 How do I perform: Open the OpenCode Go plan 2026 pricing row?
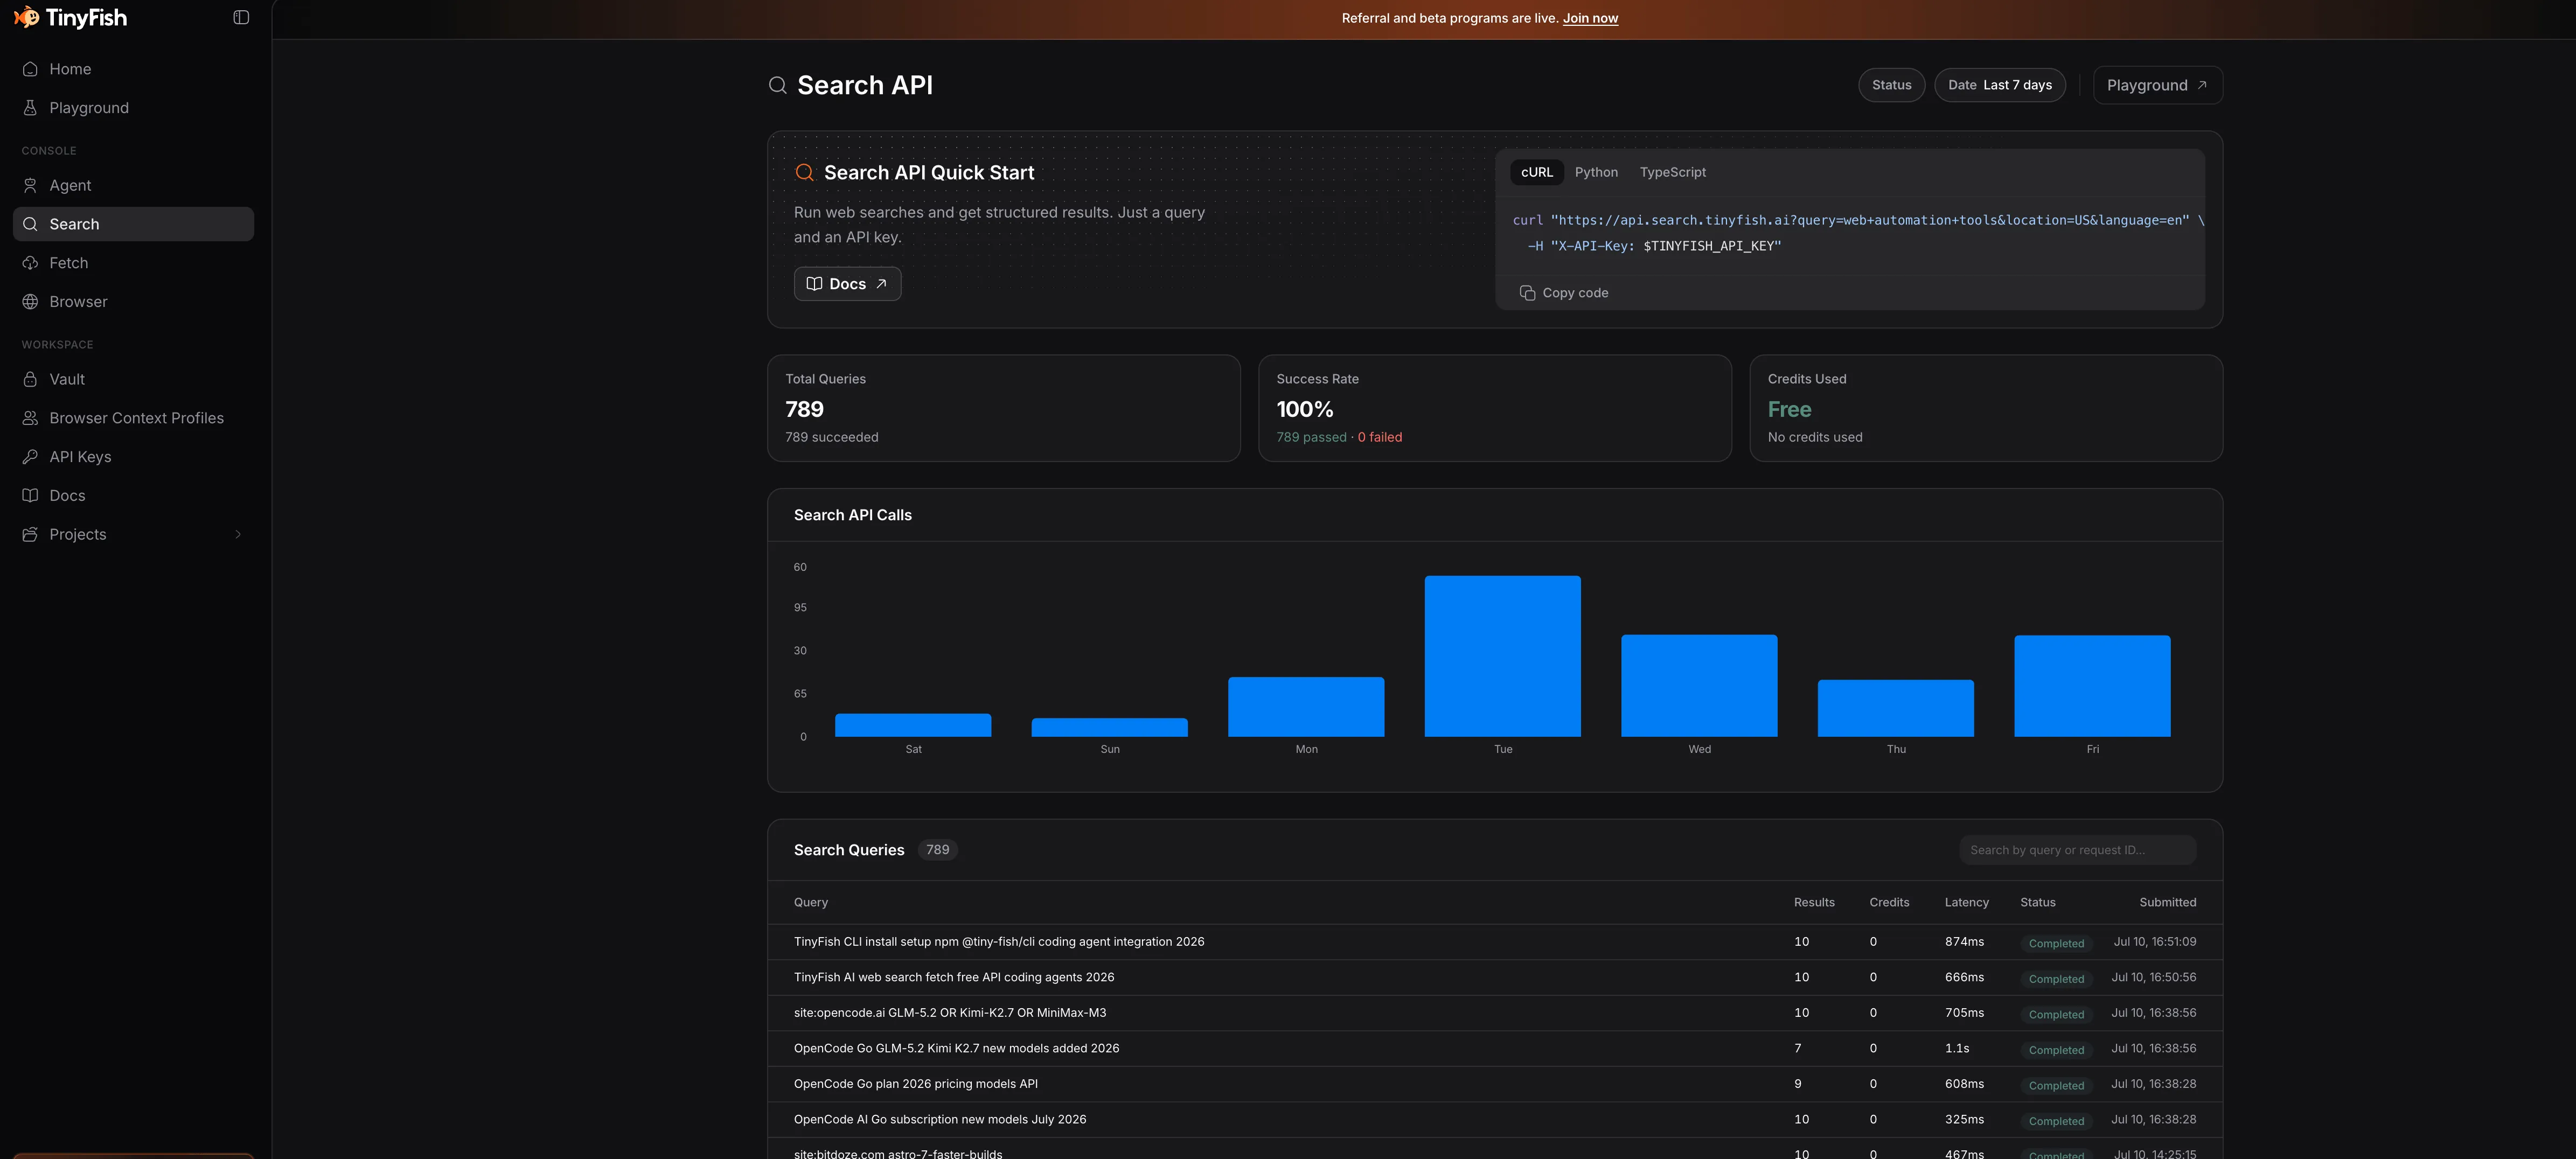1494,1084
